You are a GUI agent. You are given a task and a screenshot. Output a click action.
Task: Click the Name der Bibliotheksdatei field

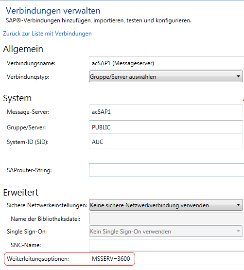coord(166,218)
